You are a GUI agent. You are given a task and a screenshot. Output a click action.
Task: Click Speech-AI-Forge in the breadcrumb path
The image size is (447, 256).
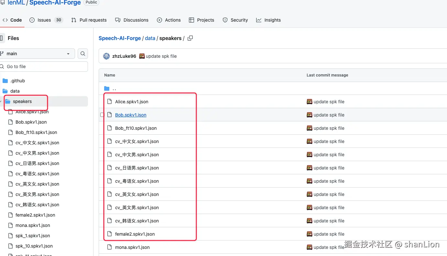tap(120, 38)
